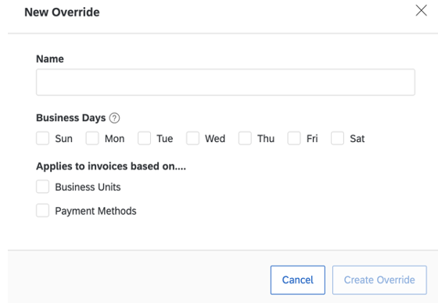The height and width of the screenshot is (303, 438).
Task: Check the Tue checkbox
Action: (x=144, y=138)
